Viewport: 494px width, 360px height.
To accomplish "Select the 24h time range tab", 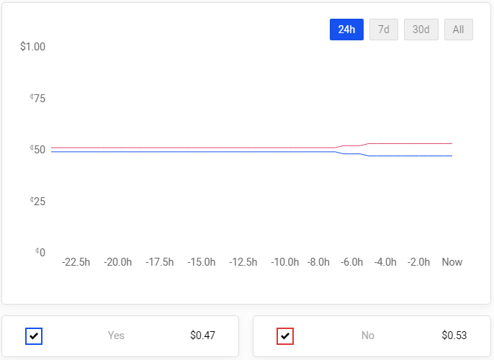I will [x=346, y=30].
